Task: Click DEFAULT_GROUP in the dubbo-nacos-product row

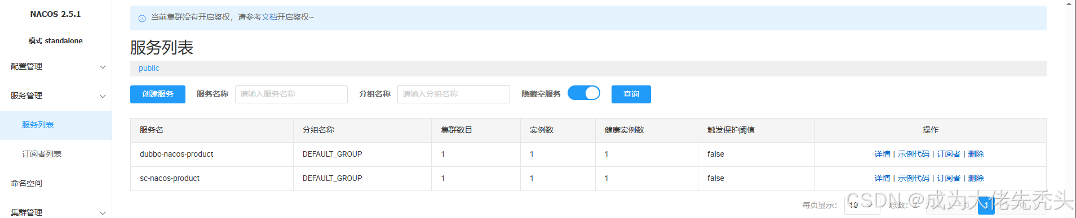Action: click(x=332, y=154)
